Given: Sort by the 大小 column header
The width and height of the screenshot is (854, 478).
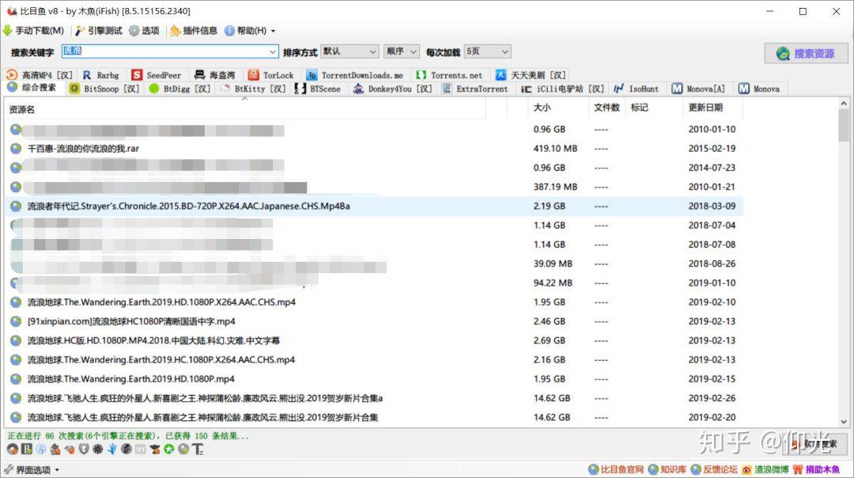Looking at the screenshot, I should (x=557, y=108).
